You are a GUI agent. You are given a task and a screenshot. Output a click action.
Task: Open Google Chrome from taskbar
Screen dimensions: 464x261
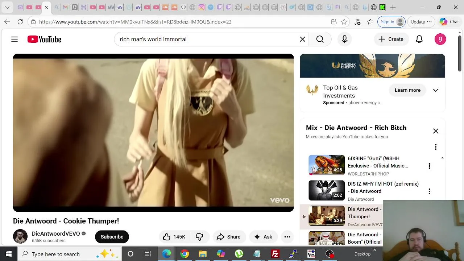tap(185, 254)
